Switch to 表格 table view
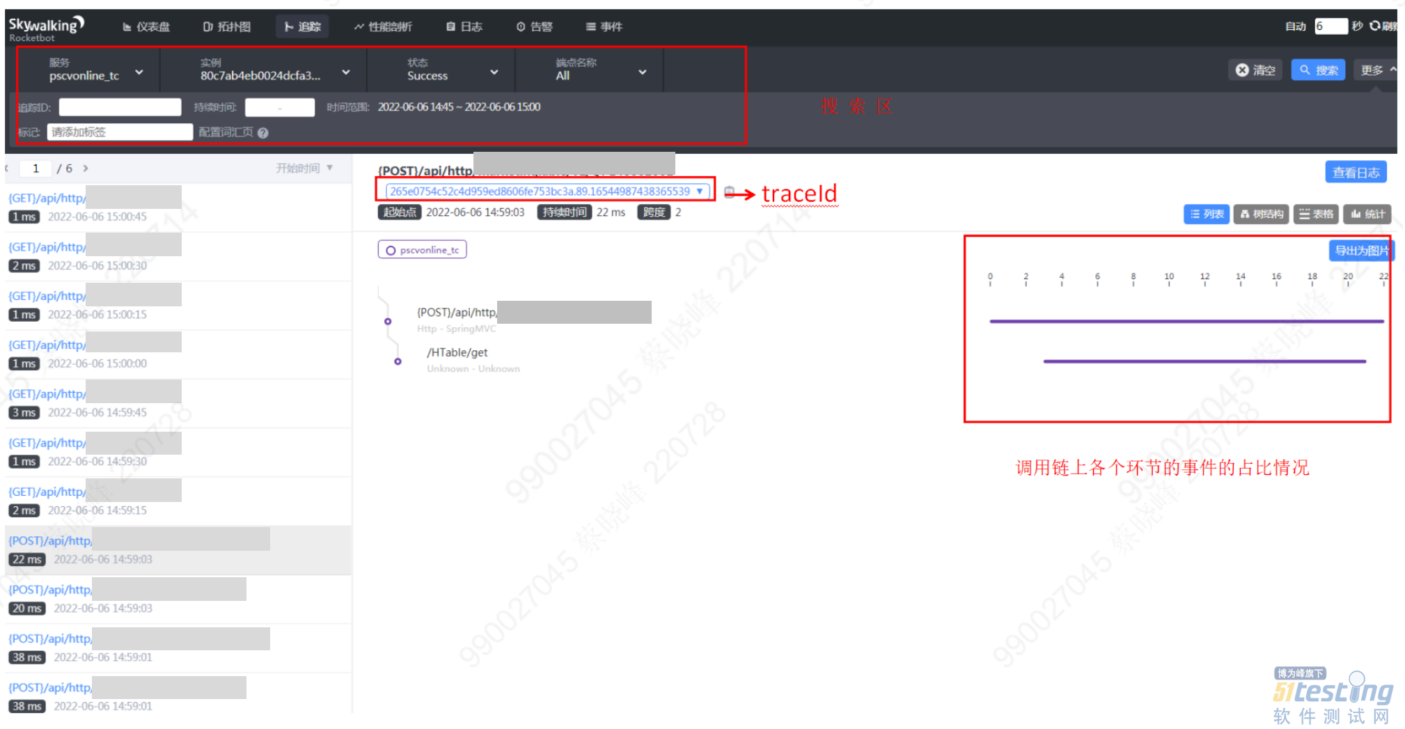1405x729 pixels. pyautogui.click(x=1316, y=214)
